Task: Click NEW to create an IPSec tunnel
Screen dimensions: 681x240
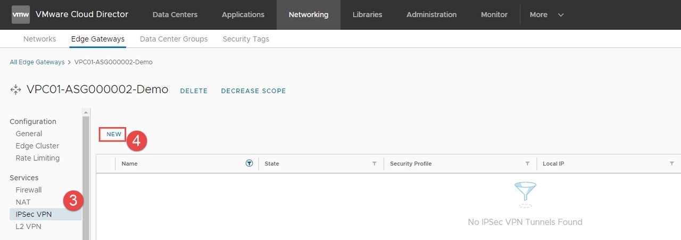Action: pos(114,134)
